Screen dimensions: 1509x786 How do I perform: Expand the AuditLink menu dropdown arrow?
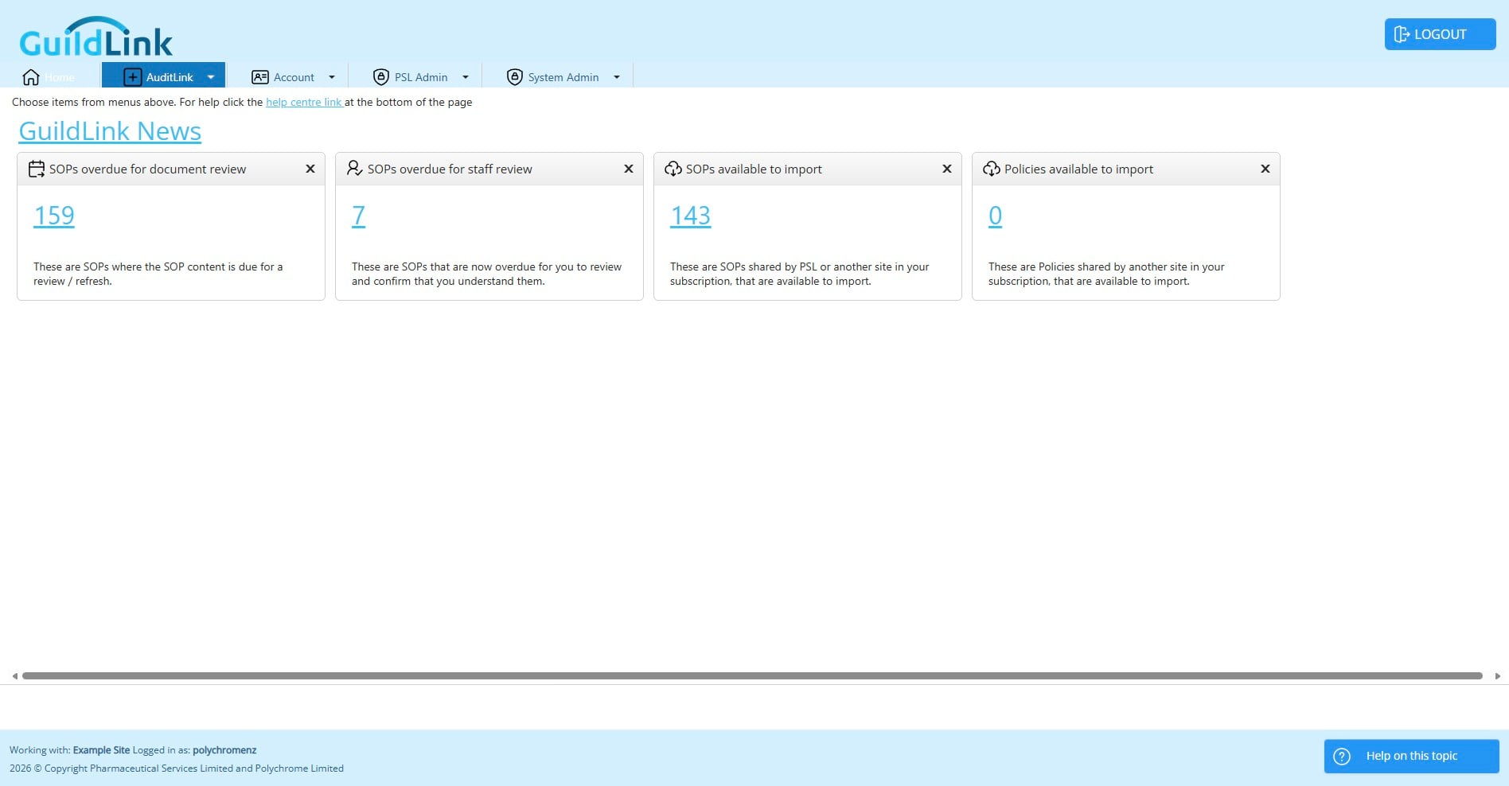coord(211,77)
